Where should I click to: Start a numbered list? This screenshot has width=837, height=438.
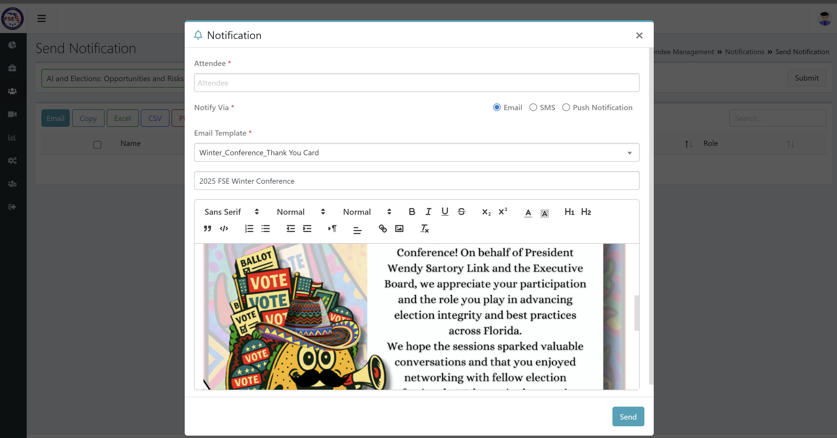point(249,229)
